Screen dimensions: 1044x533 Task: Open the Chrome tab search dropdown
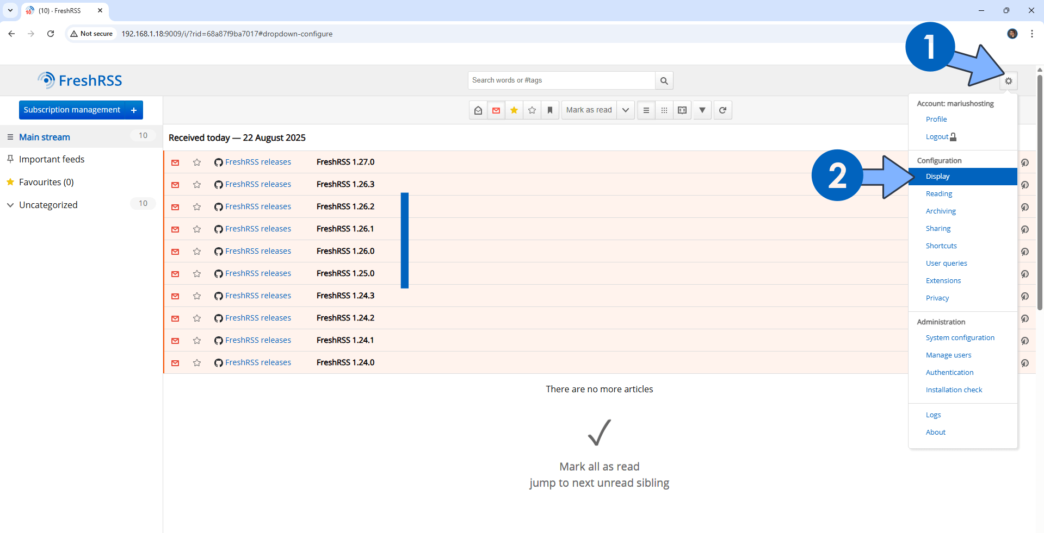tap(10, 10)
